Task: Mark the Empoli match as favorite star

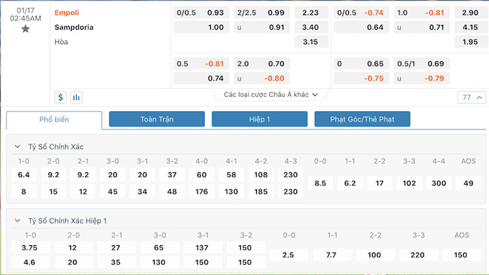Action: pyautogui.click(x=25, y=29)
